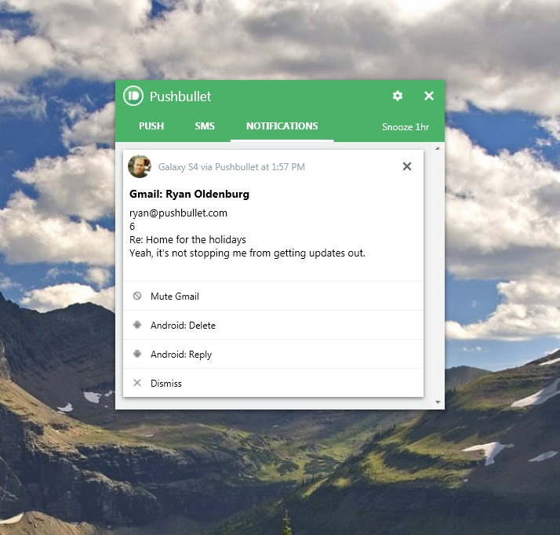Click the sender's avatar photo
Screen dimensions: 560x535
(x=140, y=166)
